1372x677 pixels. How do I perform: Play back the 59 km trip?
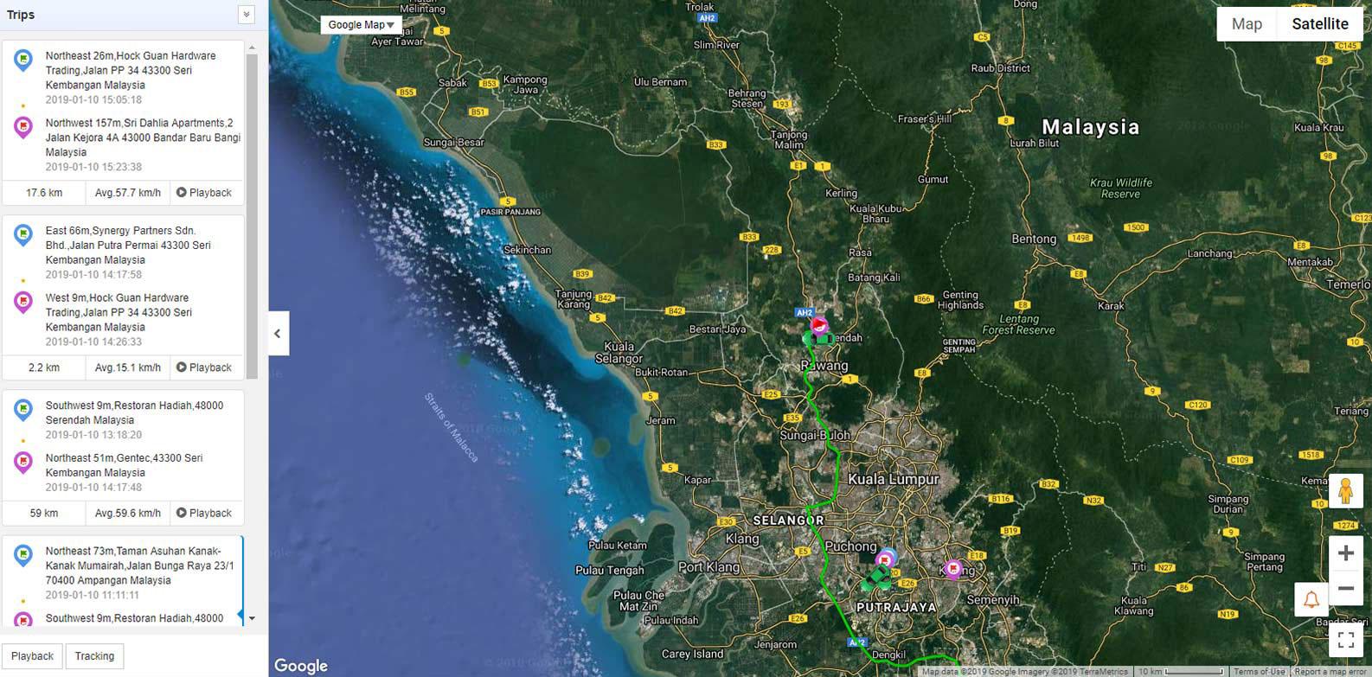coord(204,513)
